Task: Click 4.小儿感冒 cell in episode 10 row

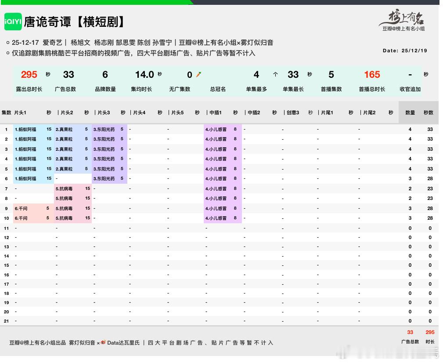Action: coord(216,218)
